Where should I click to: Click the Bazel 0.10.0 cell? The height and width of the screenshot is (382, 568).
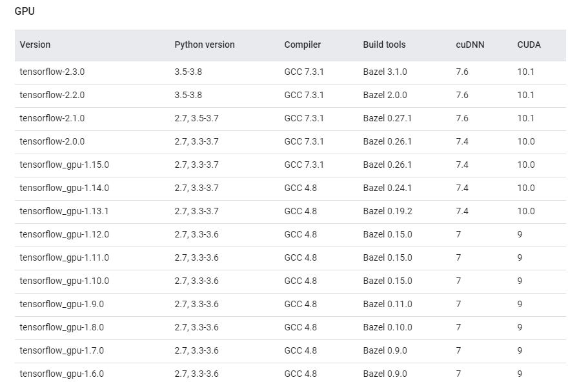coord(388,327)
